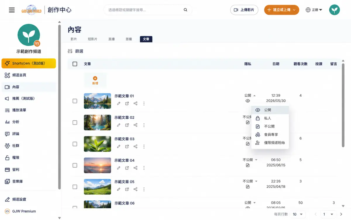351x220 pixels.
Task: Open rows-per-page dropdown showing 10
Action: [298, 214]
